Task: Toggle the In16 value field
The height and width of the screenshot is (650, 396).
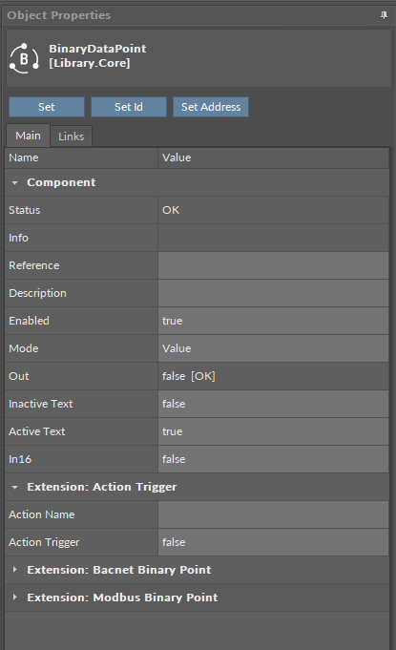Action: 273,459
